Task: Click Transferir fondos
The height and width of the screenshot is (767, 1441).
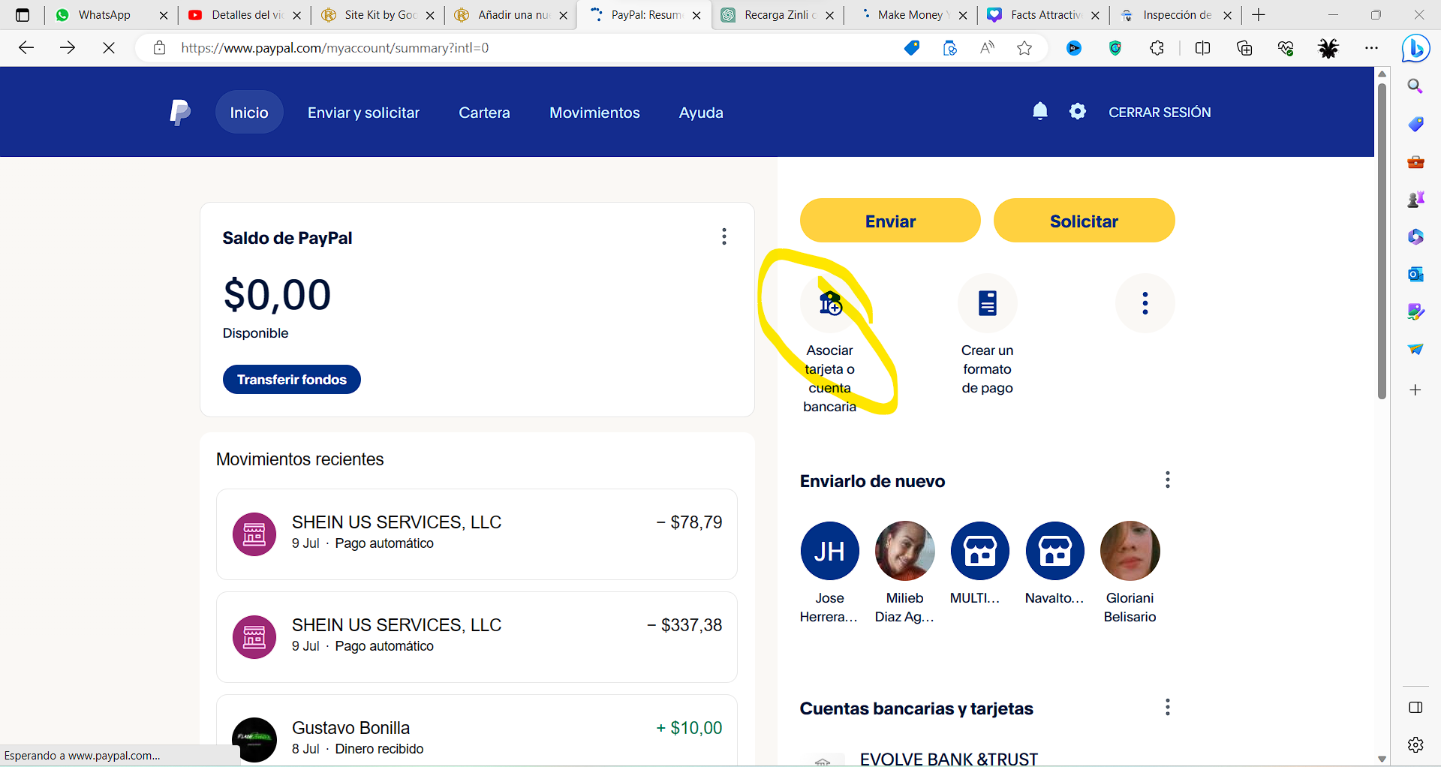Action: pyautogui.click(x=291, y=379)
